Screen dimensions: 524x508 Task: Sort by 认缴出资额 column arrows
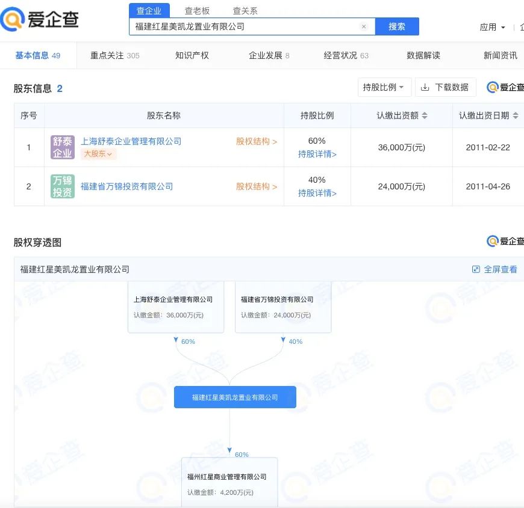(x=425, y=115)
